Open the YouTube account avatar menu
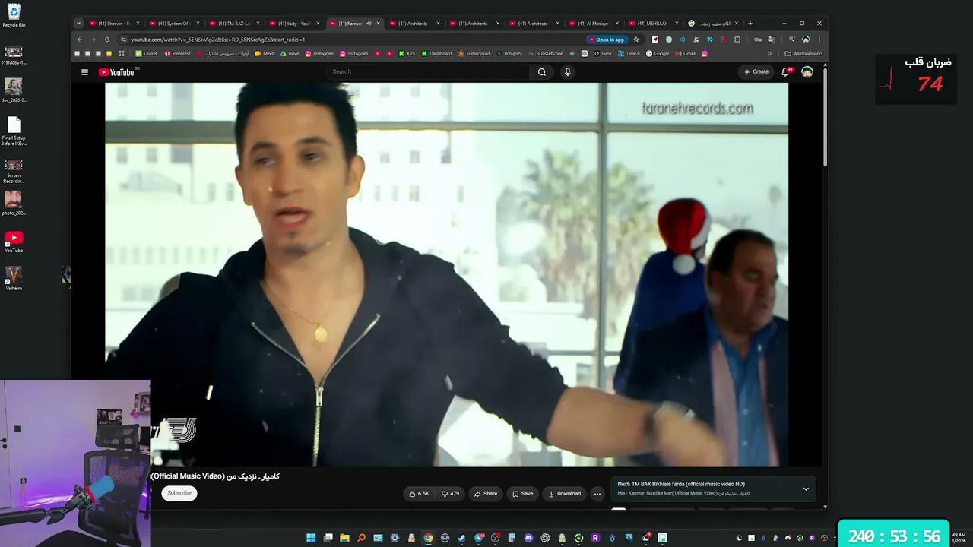 tap(807, 72)
